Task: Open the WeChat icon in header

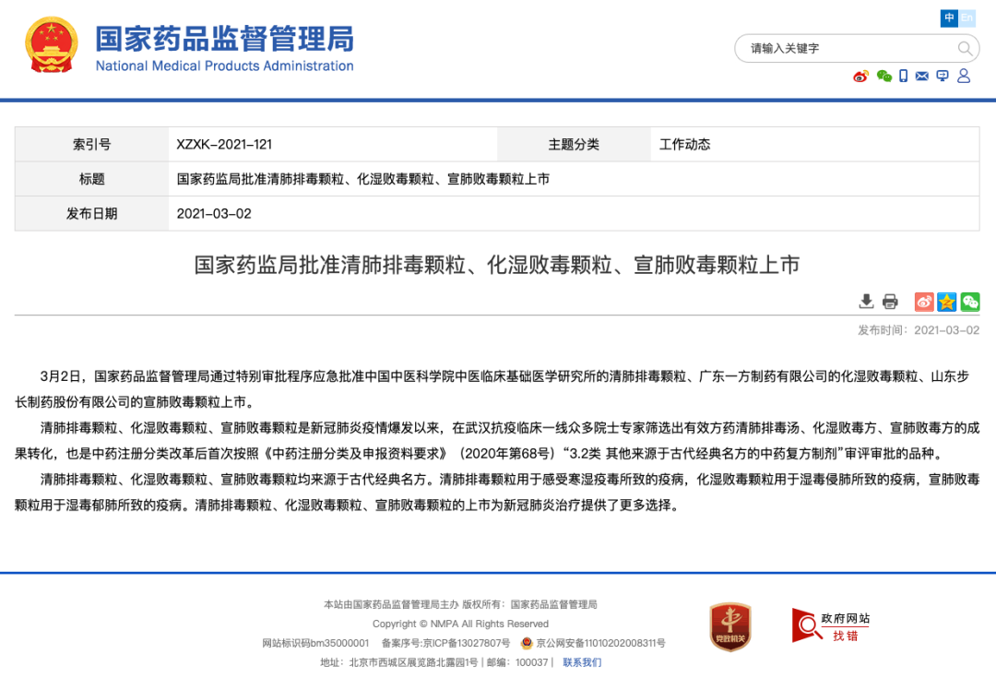Action: (x=883, y=77)
